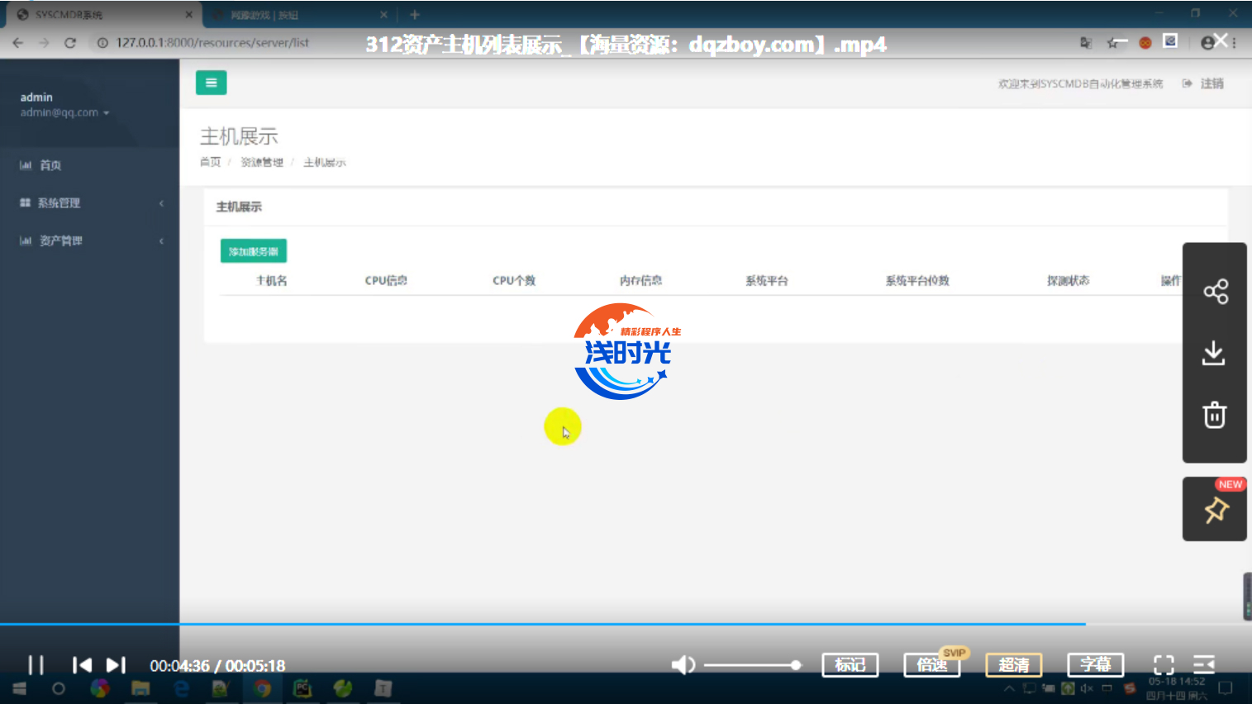Enter fullscreen mode in the video player

[1164, 664]
